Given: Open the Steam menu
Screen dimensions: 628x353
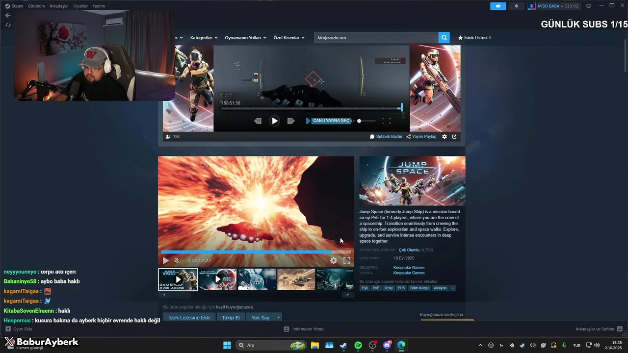Looking at the screenshot, I should 14,6.
